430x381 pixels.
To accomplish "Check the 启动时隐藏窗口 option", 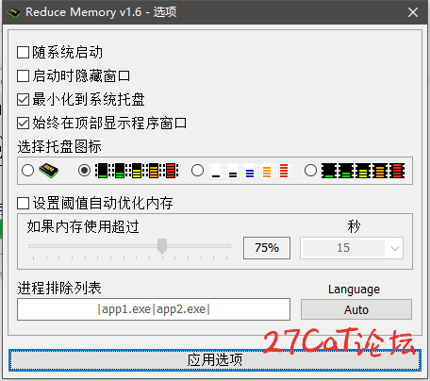I will (x=24, y=76).
